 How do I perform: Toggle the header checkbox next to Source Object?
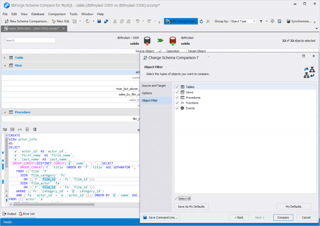(x=160, y=51)
